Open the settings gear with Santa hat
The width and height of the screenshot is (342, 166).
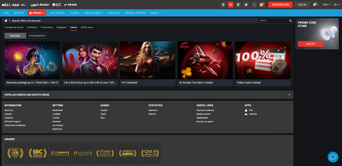pyautogui.click(x=315, y=5)
